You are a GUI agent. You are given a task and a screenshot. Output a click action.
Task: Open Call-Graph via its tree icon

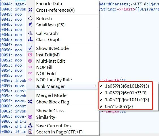[30, 33]
